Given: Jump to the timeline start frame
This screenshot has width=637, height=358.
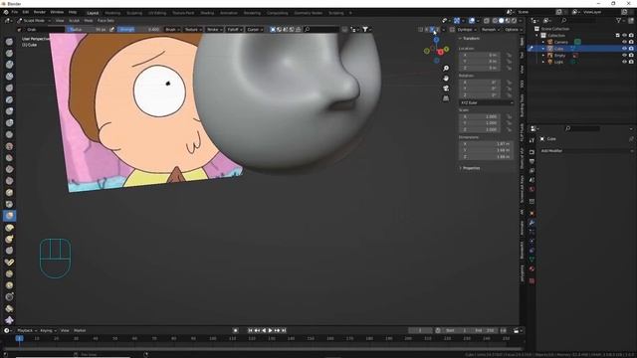Looking at the screenshot, I should (x=250, y=331).
